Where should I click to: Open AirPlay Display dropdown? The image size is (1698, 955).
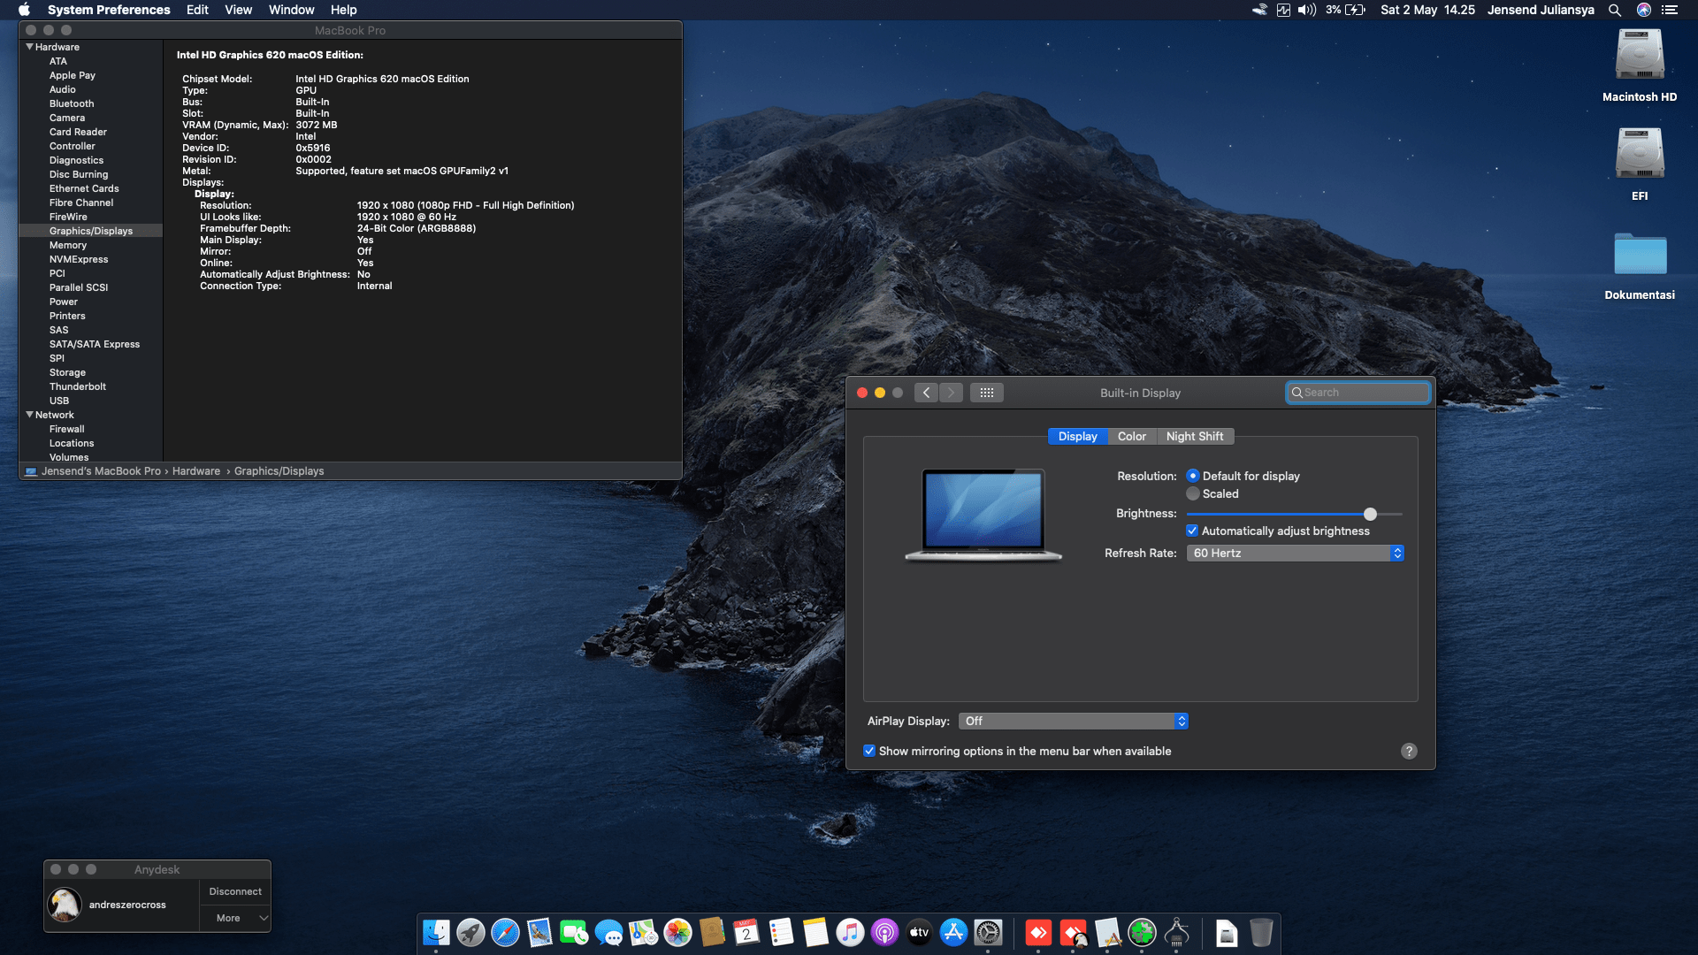1073,721
